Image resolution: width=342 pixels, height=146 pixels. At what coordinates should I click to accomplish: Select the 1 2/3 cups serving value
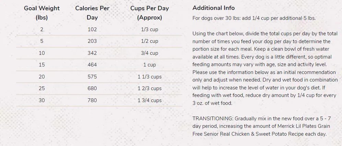point(150,88)
